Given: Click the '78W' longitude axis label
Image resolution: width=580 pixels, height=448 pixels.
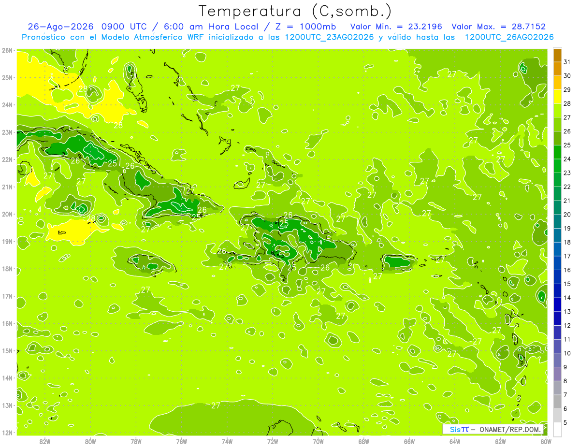Looking at the screenshot, I should (136, 441).
